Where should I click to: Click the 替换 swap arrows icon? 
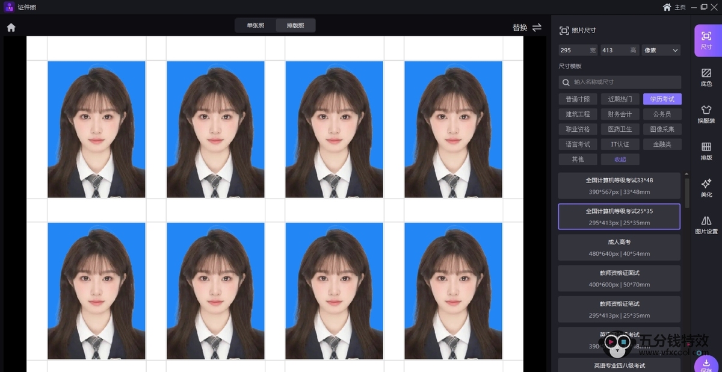pos(537,27)
